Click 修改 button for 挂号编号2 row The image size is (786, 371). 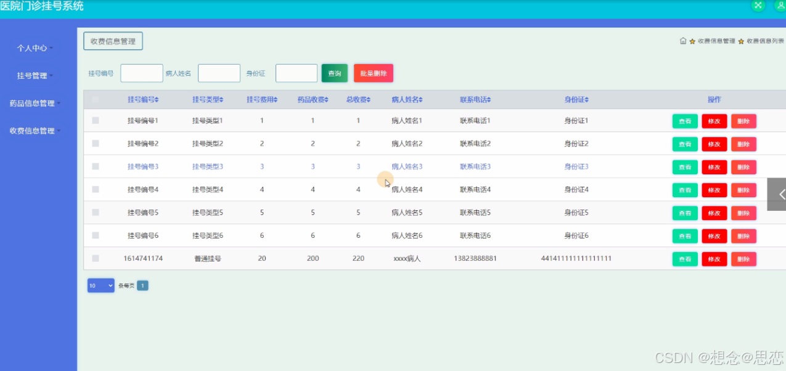coord(714,144)
